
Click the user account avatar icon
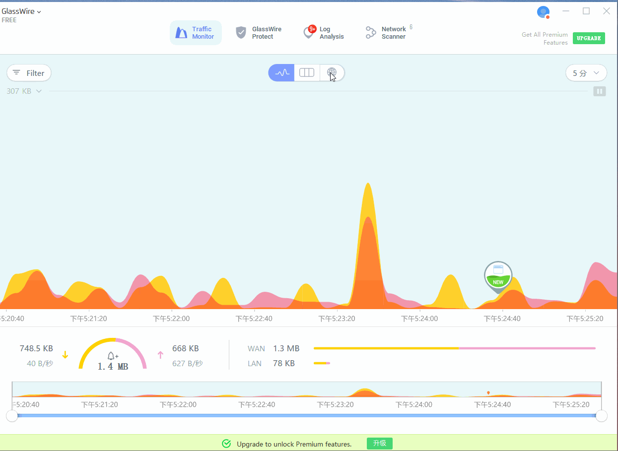click(544, 12)
